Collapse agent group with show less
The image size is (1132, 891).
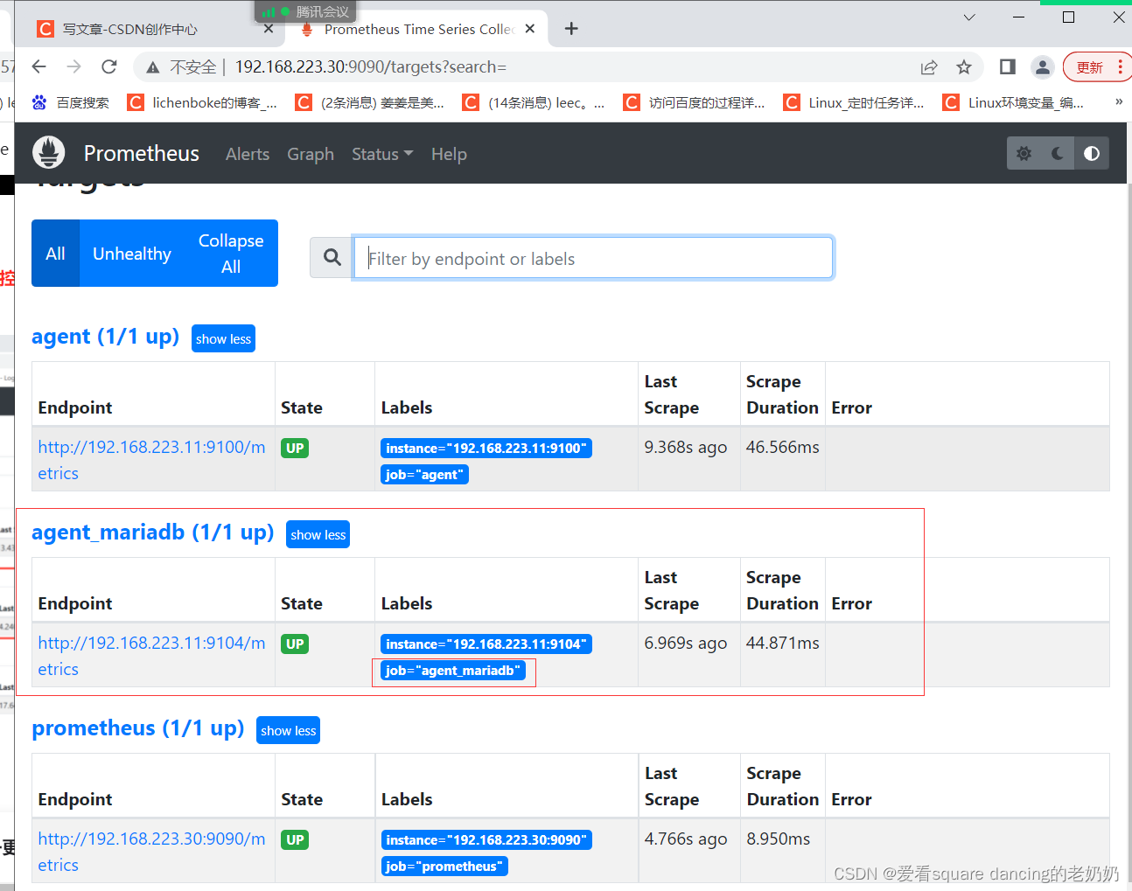point(223,338)
